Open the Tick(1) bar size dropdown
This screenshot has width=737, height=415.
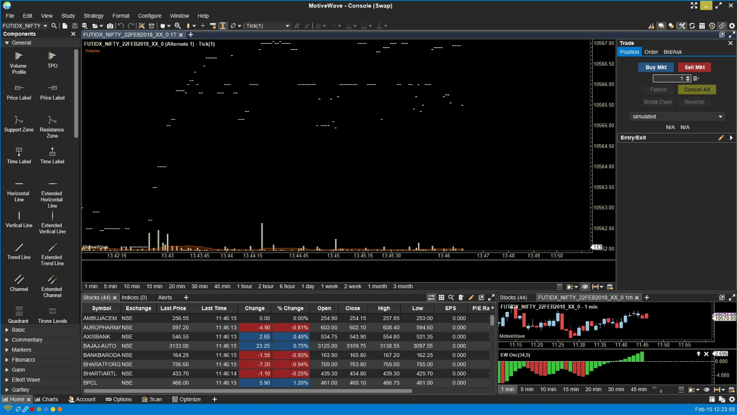pos(267,26)
